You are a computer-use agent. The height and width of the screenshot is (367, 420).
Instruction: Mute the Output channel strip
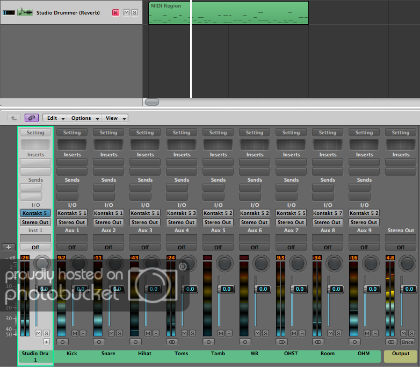click(403, 333)
